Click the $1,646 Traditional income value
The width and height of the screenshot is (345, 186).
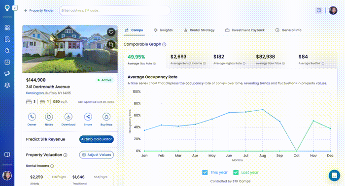click(x=78, y=177)
